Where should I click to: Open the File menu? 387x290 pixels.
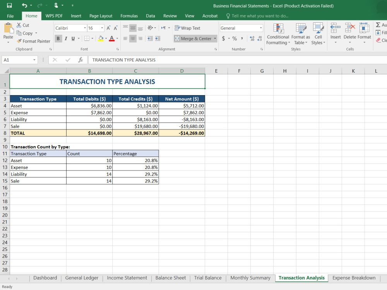tap(10, 16)
